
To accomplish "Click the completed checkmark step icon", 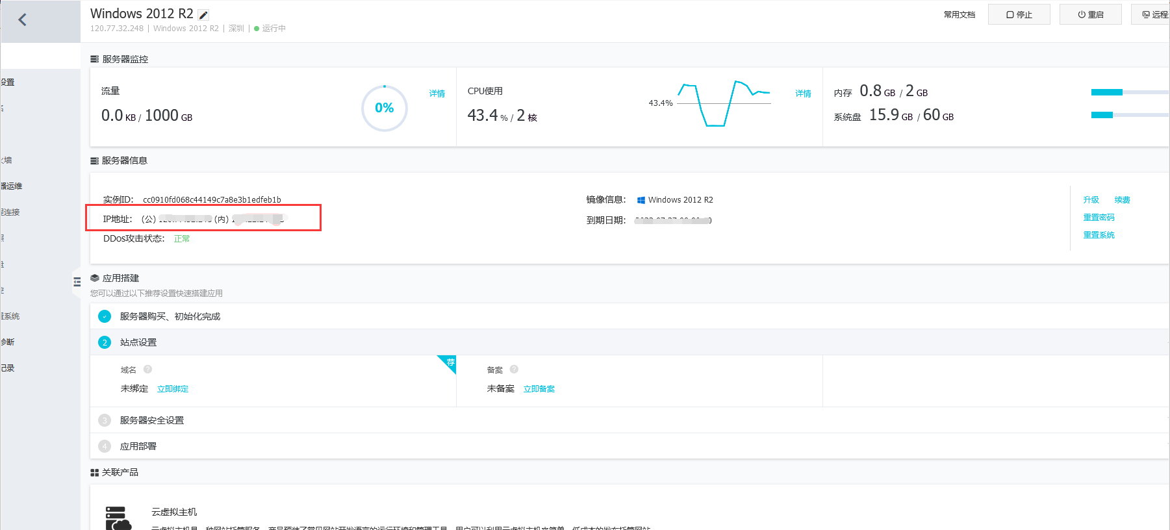I will tap(105, 316).
